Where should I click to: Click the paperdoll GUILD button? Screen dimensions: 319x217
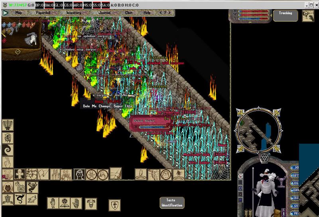pyautogui.click(x=295, y=205)
